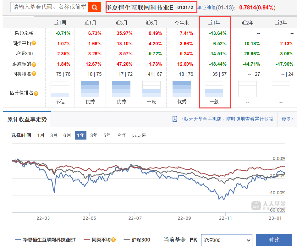Click the 沪深300 row label in table
The width and height of the screenshot is (297, 248).
coord(24,54)
